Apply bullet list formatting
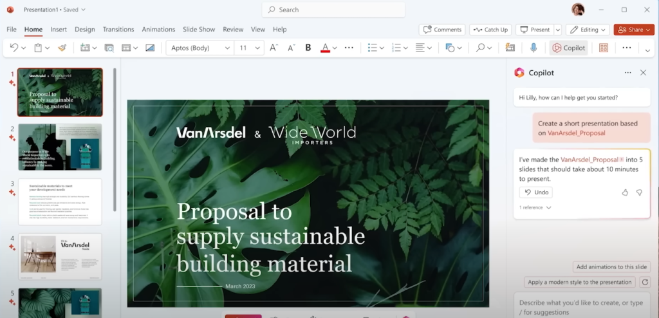 [x=373, y=48]
